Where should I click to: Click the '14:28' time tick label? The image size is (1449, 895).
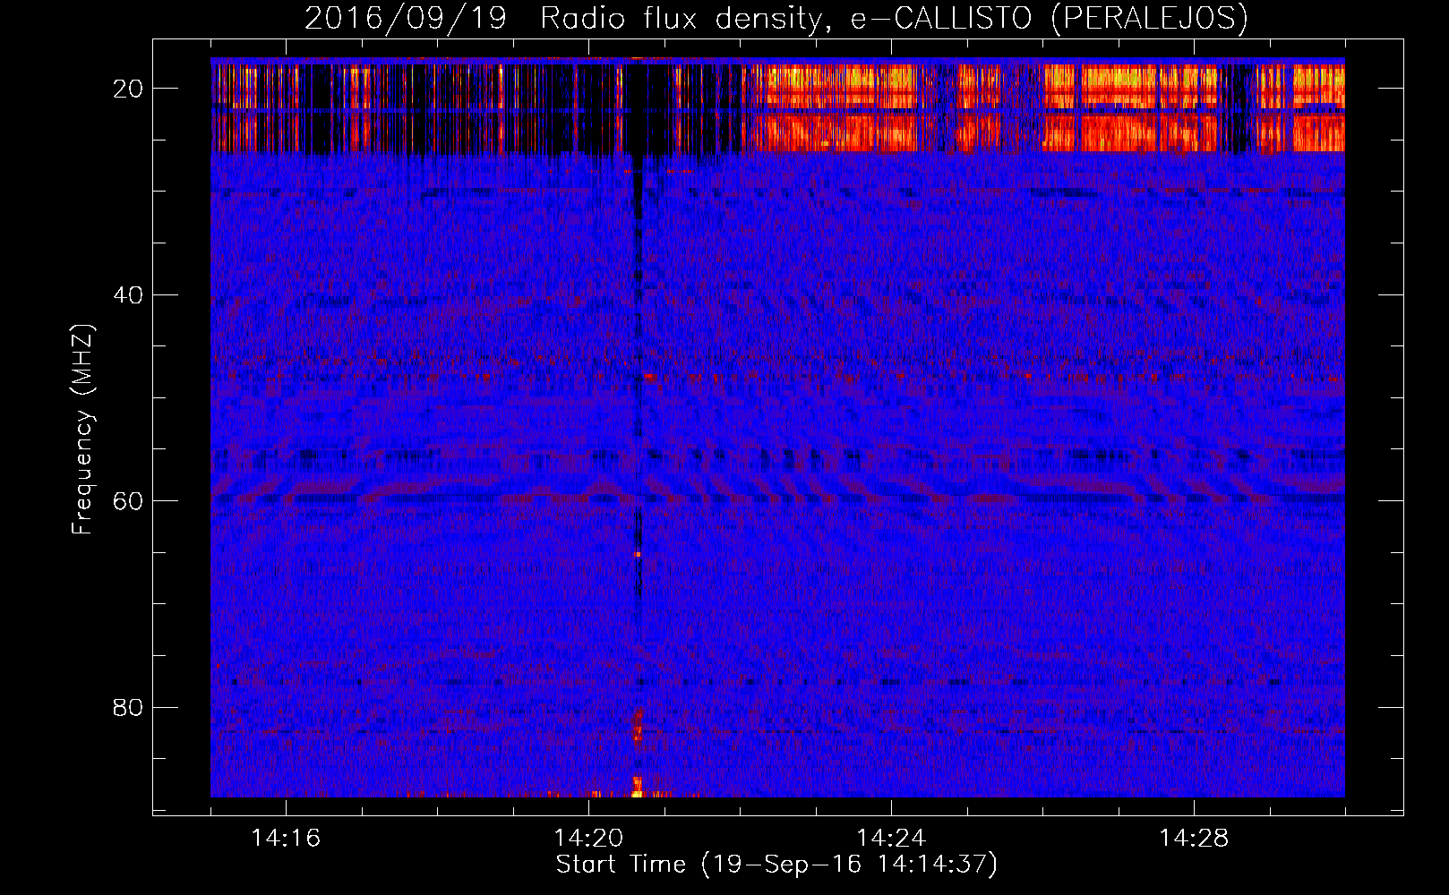tap(1194, 838)
